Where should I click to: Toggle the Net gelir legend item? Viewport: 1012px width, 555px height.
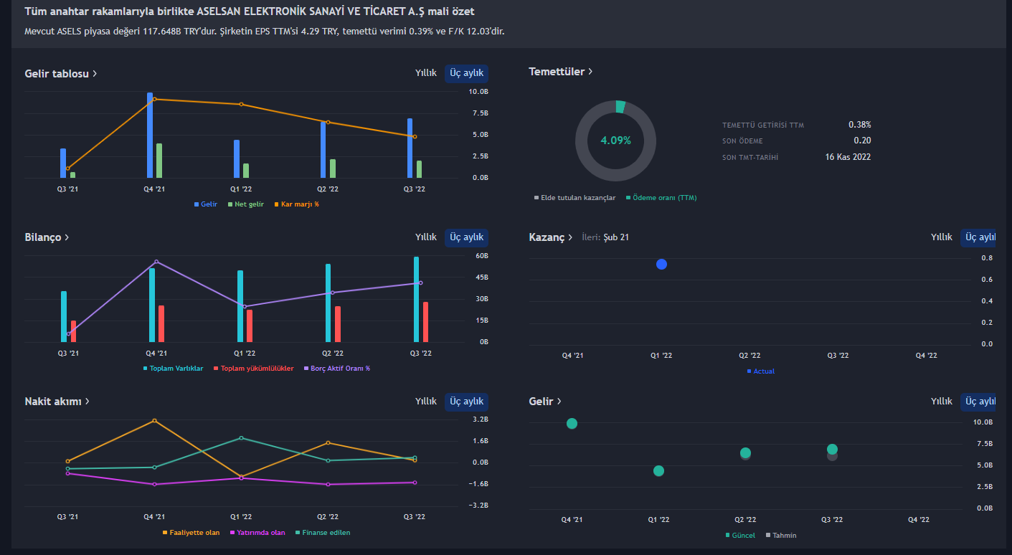[246, 204]
